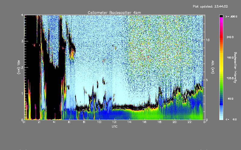This screenshot has width=241, height=150.
Task: Click the '2' km tick label on the left axis
Action: click(22, 67)
